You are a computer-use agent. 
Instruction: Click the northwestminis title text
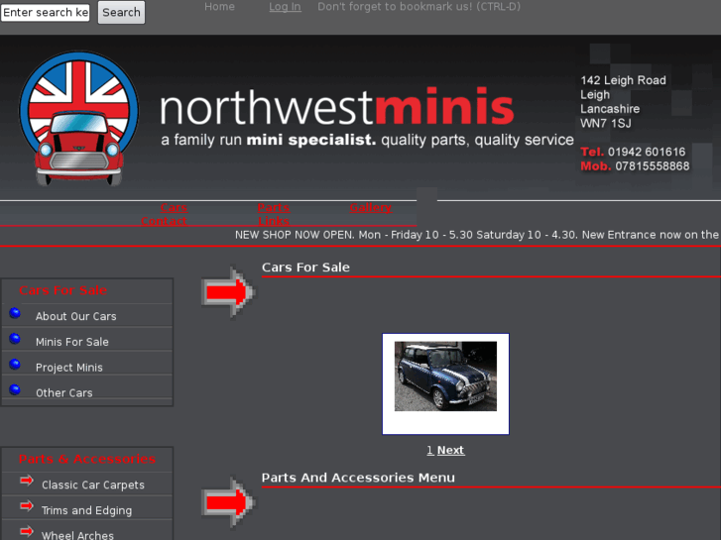(336, 107)
